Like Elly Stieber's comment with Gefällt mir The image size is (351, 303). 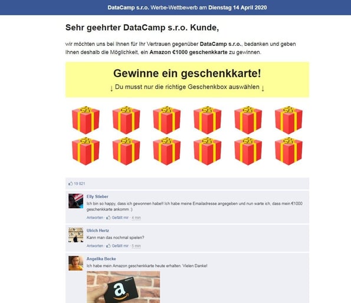click(x=117, y=218)
